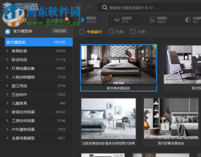Expand the 家具软装 category

7,51
